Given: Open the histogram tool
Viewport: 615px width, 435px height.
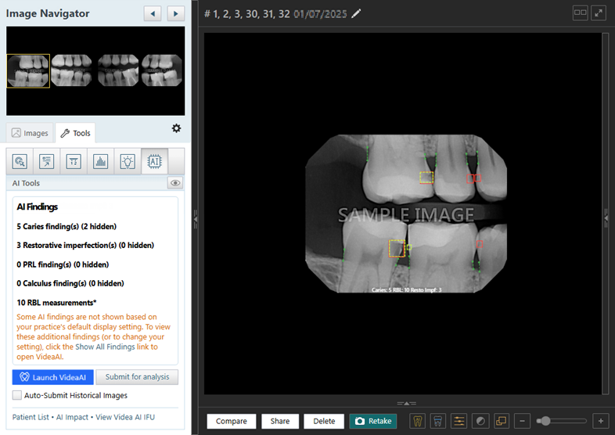Looking at the screenshot, I should coord(99,161).
